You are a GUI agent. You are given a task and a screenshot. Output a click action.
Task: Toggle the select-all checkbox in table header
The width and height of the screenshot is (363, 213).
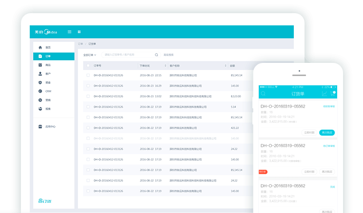[88, 65]
